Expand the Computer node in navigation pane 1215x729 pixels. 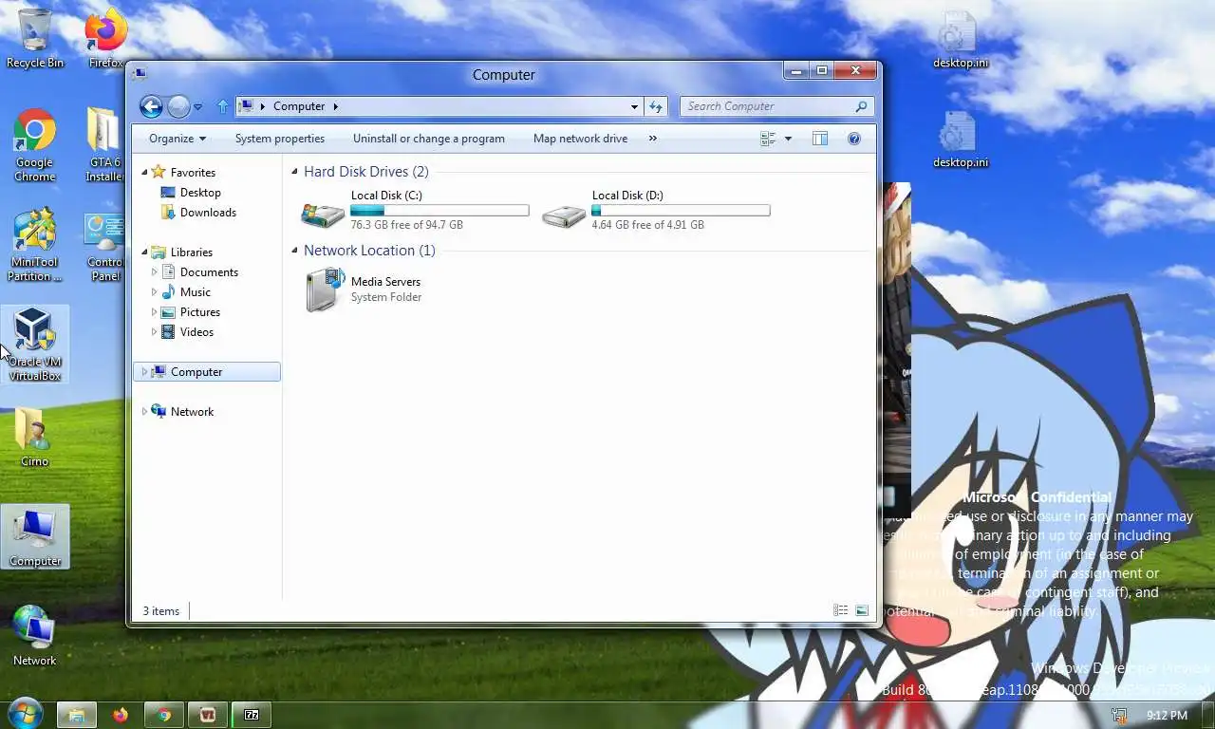click(x=145, y=371)
